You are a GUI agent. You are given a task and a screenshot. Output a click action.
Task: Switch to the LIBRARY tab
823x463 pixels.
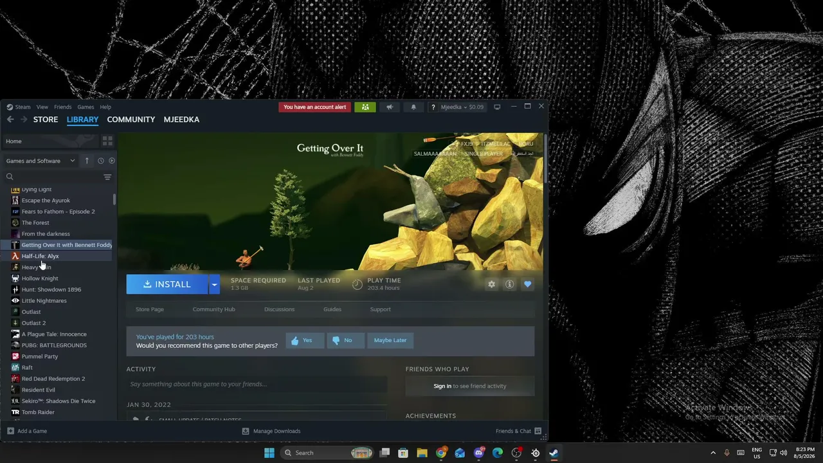82,120
